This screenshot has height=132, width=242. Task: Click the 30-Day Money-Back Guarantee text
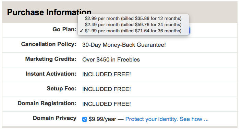click(x=124, y=45)
